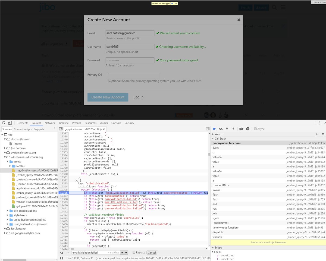Resume script execution in the debugger panel

click(x=215, y=129)
